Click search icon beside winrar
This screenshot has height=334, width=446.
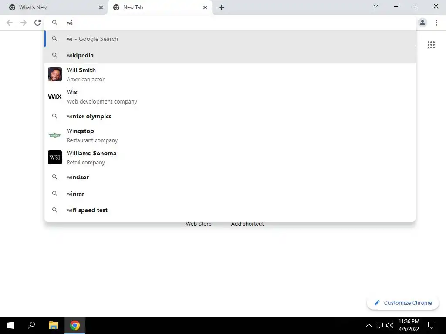pos(55,194)
